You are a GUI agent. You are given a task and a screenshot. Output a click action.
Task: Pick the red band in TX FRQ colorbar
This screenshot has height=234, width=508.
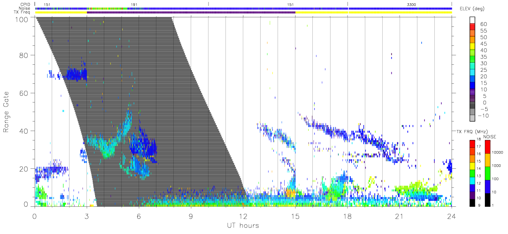(x=472, y=143)
